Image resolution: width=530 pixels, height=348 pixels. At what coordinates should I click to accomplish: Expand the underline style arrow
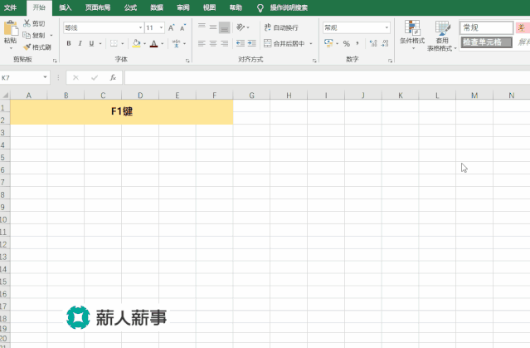tap(100, 43)
